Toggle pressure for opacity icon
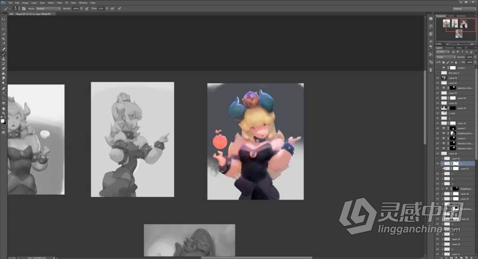The image size is (478, 259). click(87, 8)
